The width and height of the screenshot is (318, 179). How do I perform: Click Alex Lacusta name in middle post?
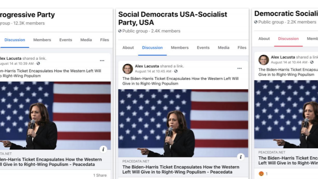point(147,66)
